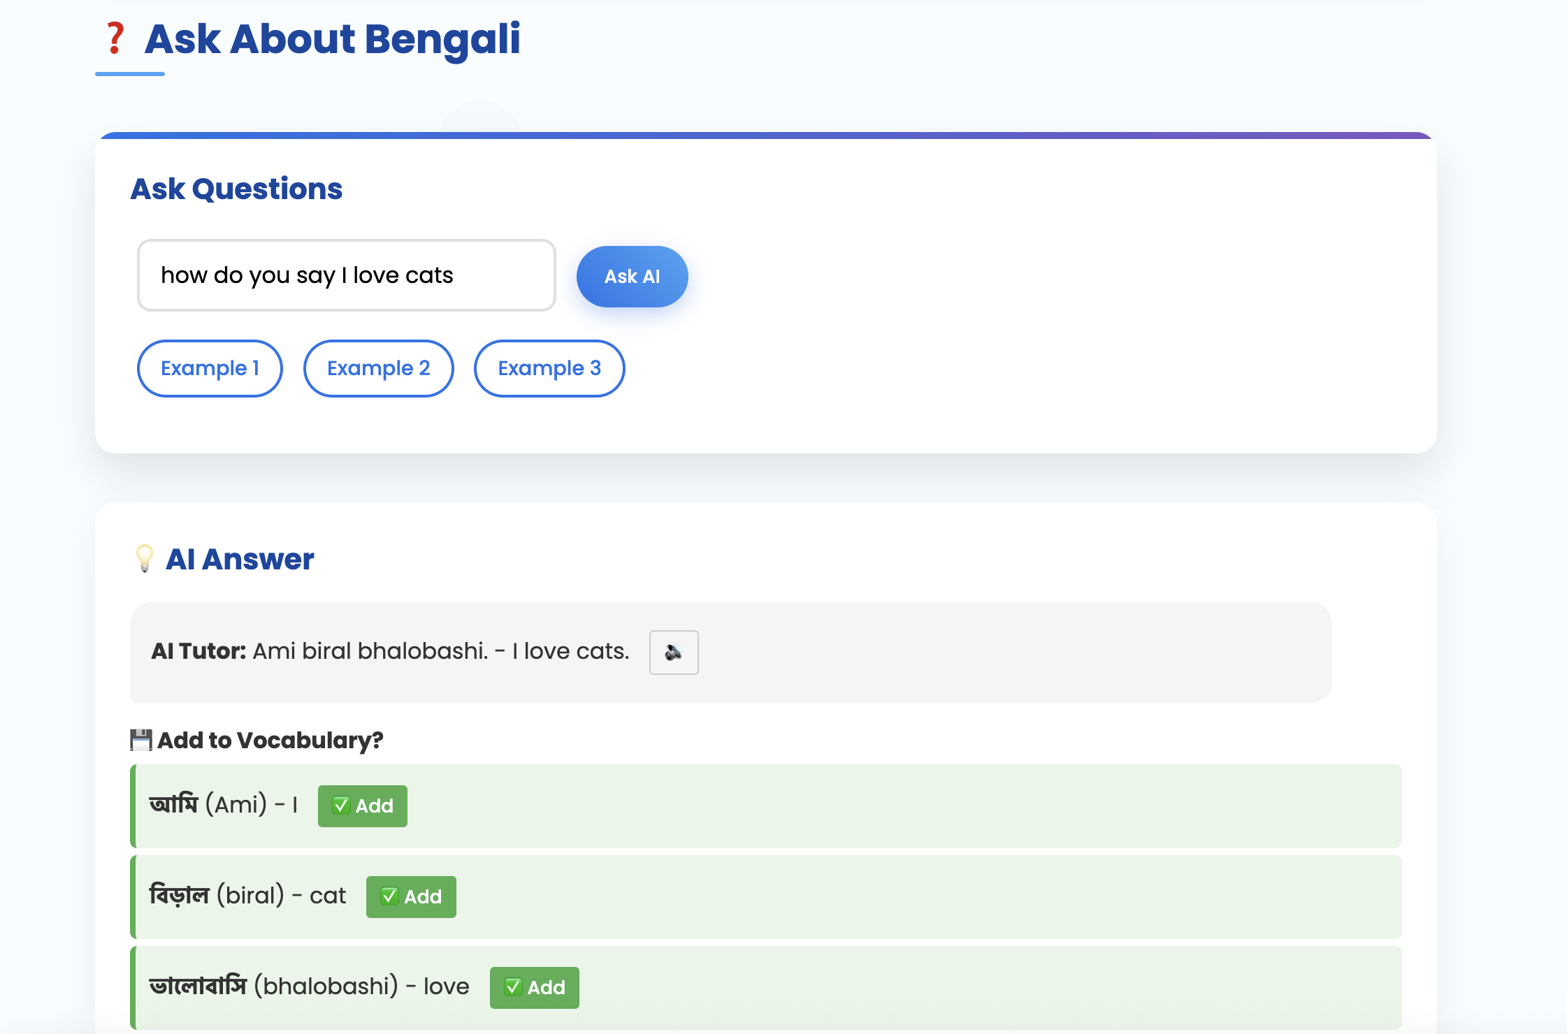Choose the Example 2 suggestion

click(x=378, y=368)
